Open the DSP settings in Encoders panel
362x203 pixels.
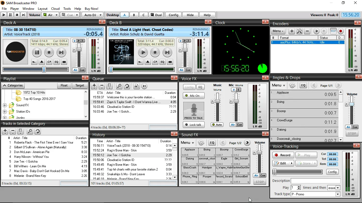[x=333, y=31]
